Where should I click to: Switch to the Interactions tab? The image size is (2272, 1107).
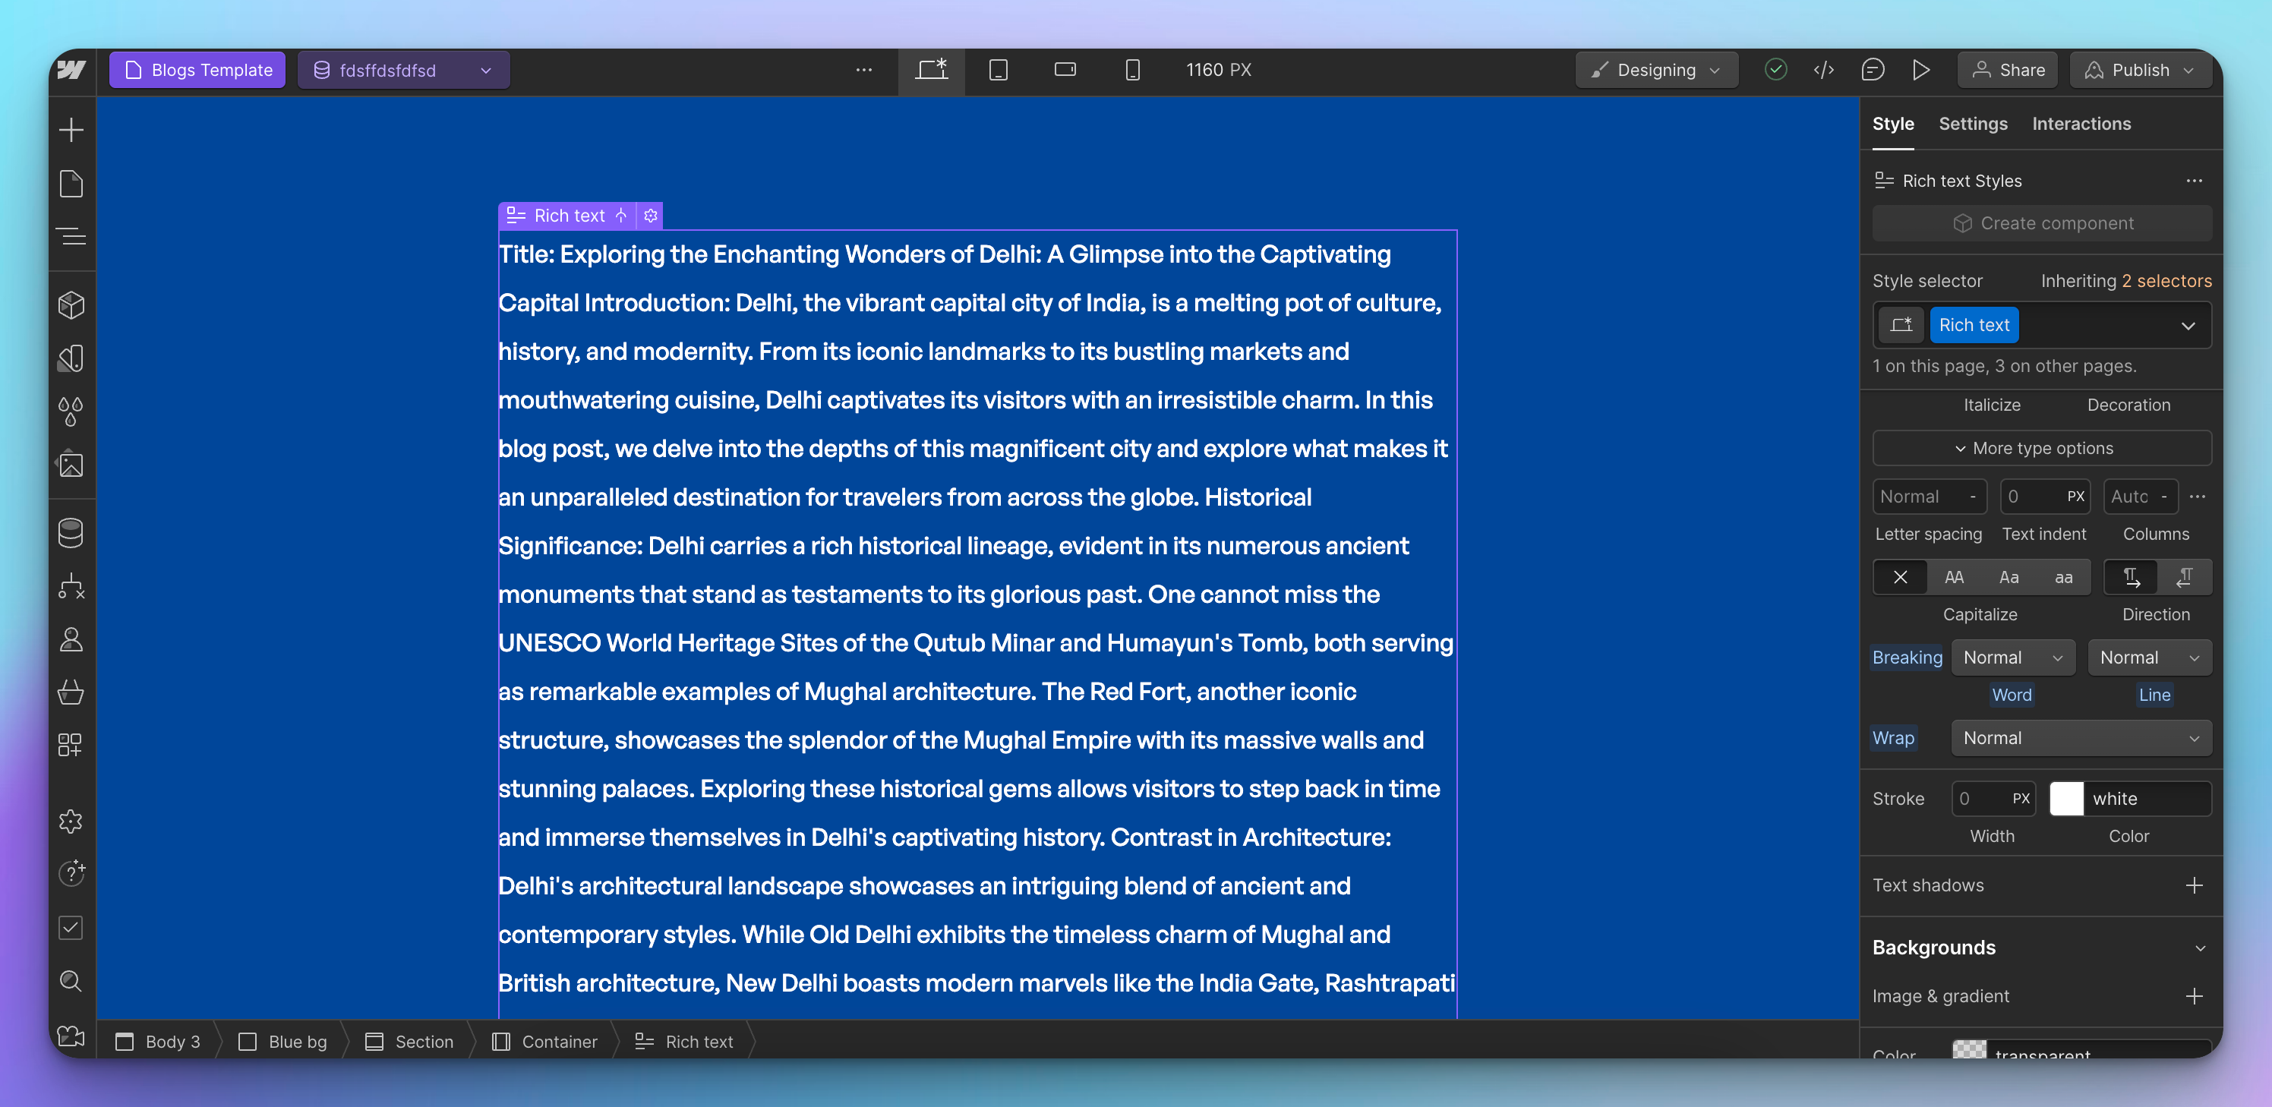point(2081,125)
